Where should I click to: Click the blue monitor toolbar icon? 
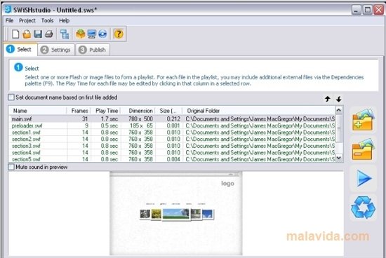pyautogui.click(x=91, y=34)
